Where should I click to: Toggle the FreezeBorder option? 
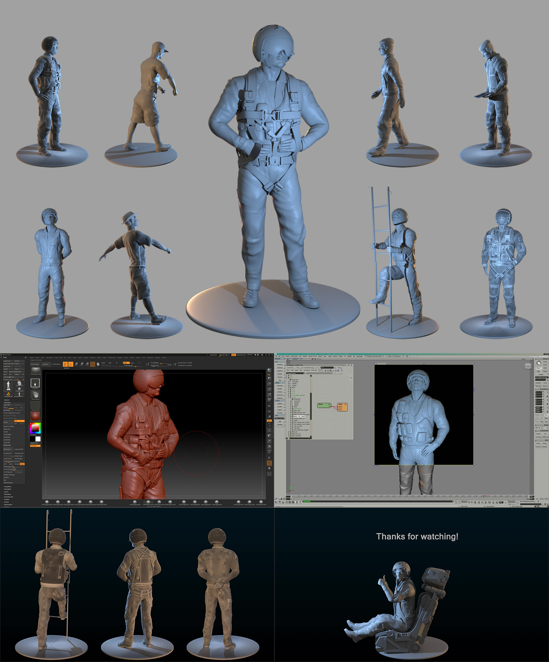(8, 453)
